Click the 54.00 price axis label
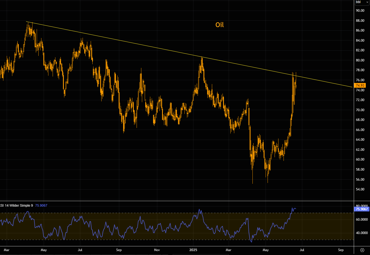 [360, 189]
